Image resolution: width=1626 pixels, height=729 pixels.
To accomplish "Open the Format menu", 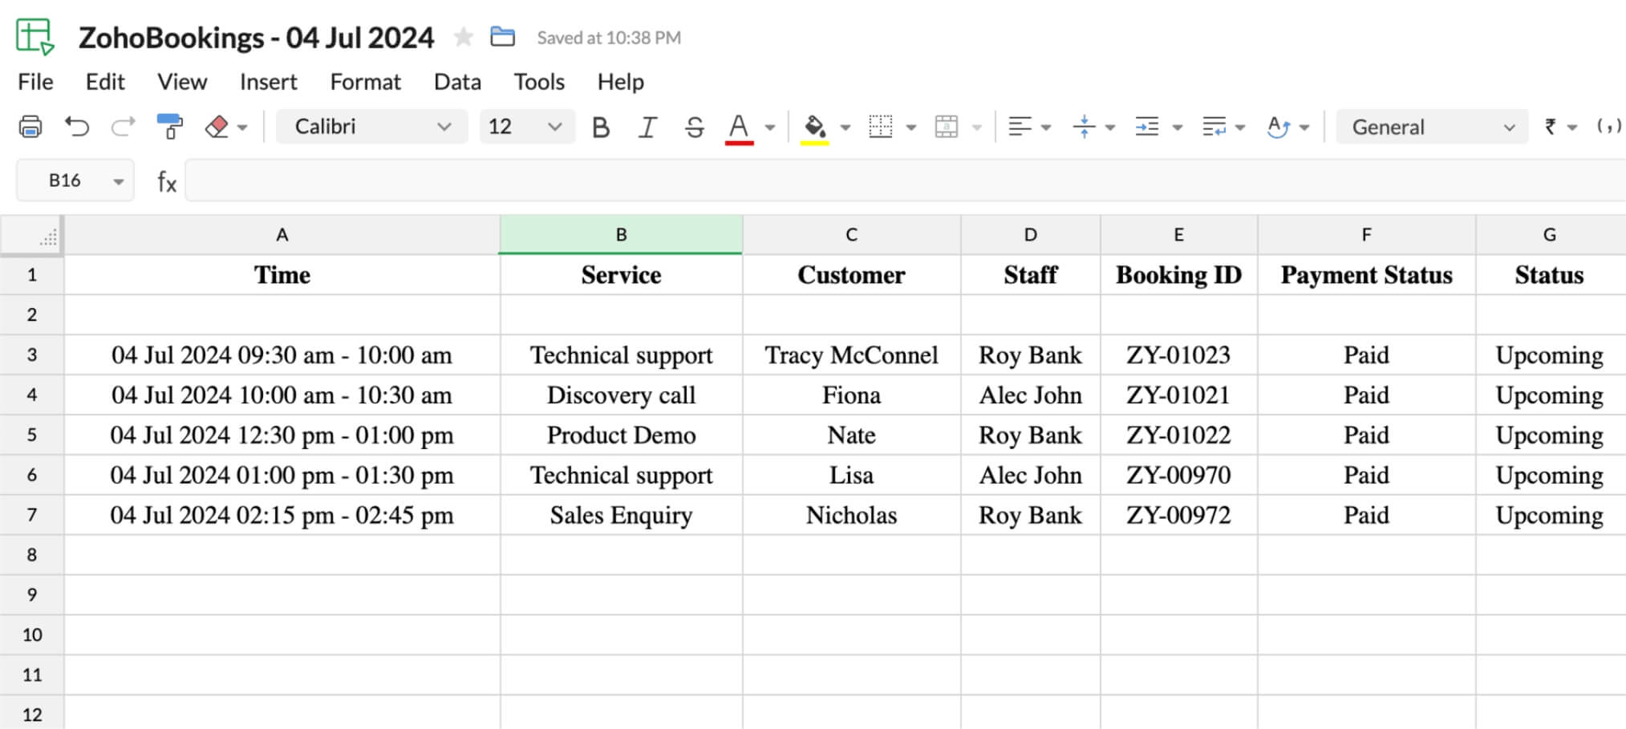I will click(365, 82).
